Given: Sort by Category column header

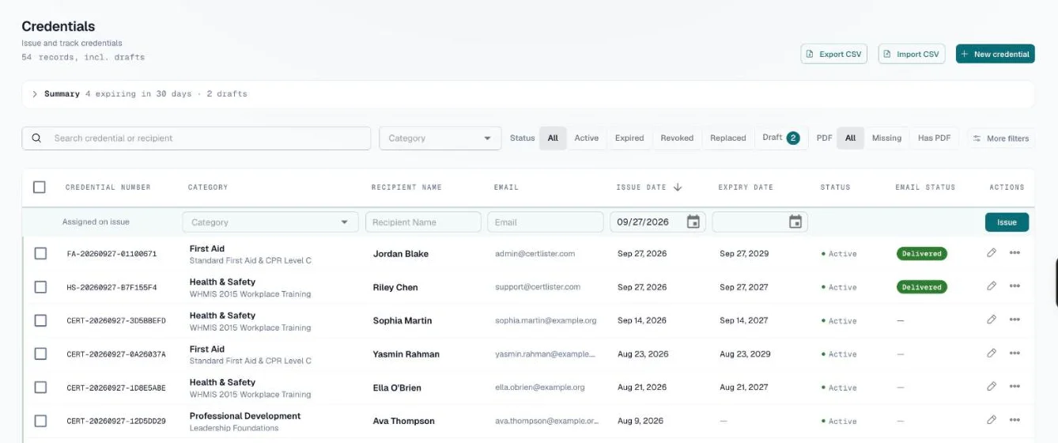Looking at the screenshot, I should click(x=208, y=187).
